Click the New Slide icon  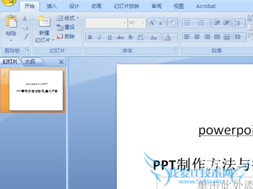[44, 21]
